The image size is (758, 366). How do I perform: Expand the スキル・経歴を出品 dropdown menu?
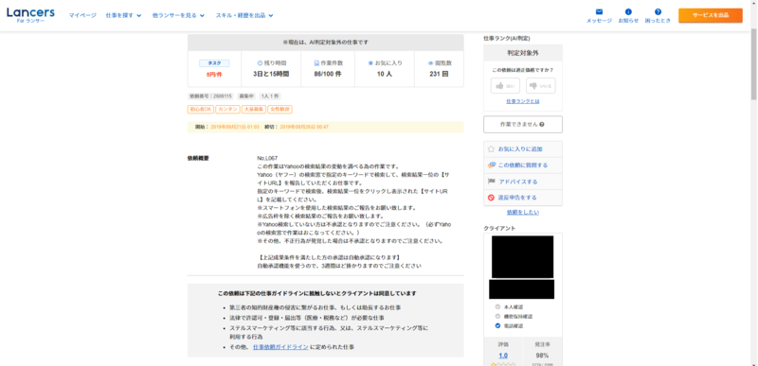[244, 15]
